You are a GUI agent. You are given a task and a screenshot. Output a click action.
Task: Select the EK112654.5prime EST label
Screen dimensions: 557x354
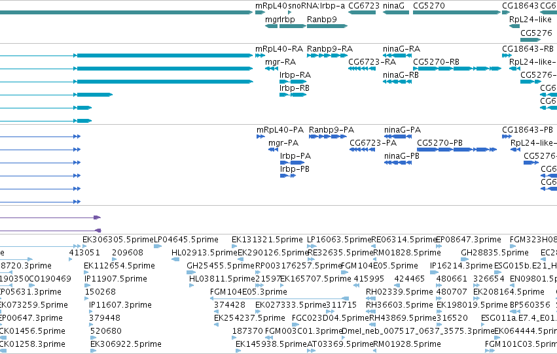pyautogui.click(x=119, y=266)
